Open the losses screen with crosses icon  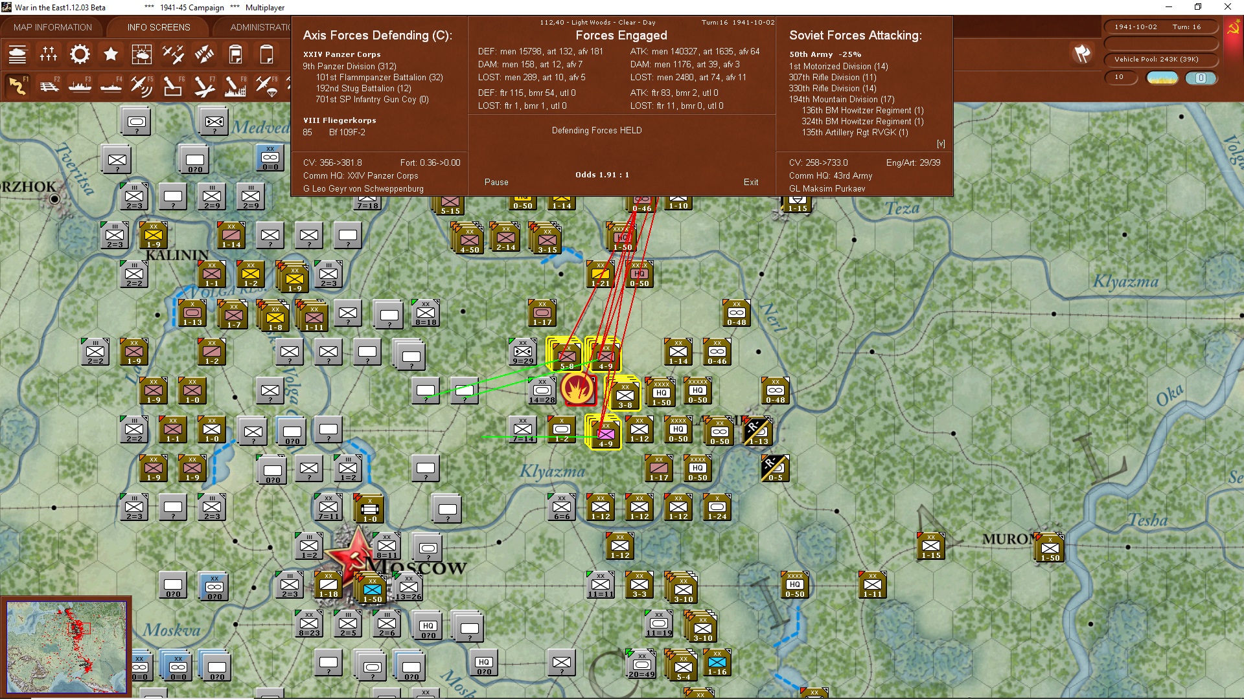(49, 54)
